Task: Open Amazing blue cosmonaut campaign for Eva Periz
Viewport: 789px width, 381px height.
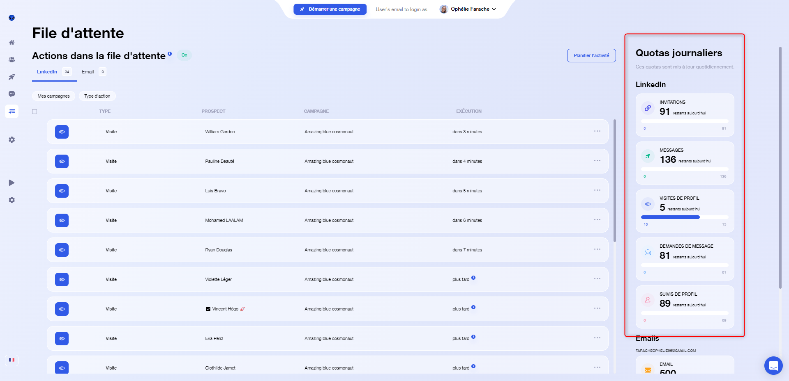Action: pyautogui.click(x=329, y=338)
